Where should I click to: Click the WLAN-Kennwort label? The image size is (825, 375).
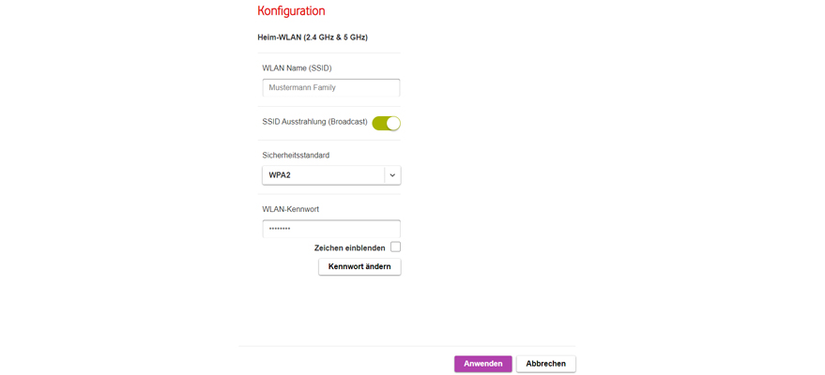click(290, 209)
